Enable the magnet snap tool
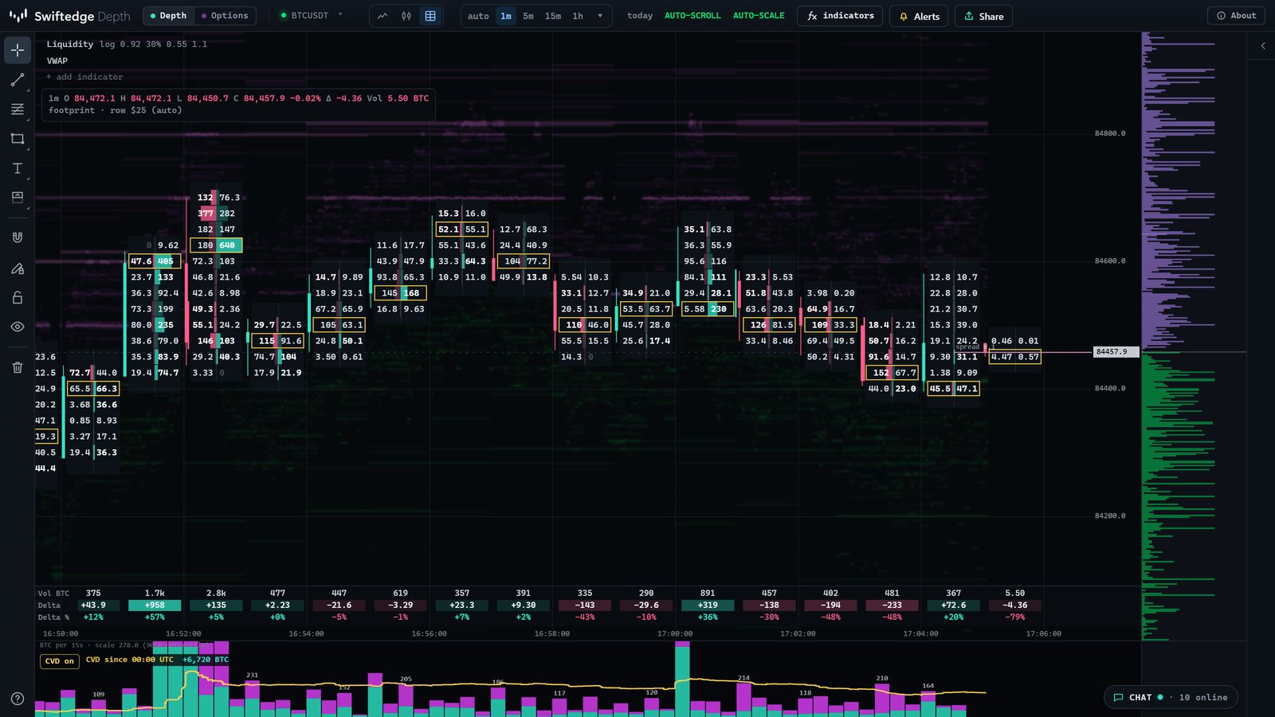Viewport: 1275px width, 717px height. coord(18,237)
